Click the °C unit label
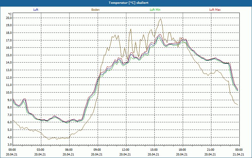 point(10,14)
